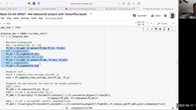Toggle the Editing mode button
The image size is (196, 110).
[162, 24]
